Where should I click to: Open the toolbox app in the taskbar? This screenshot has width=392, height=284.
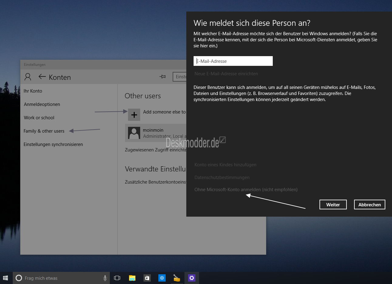click(x=177, y=278)
